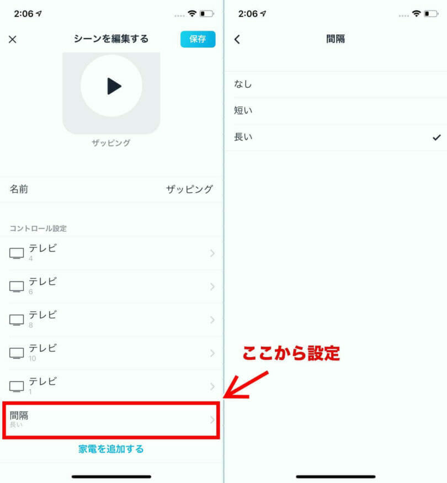Click the TV icon for channel 1 entry

[x=17, y=386]
